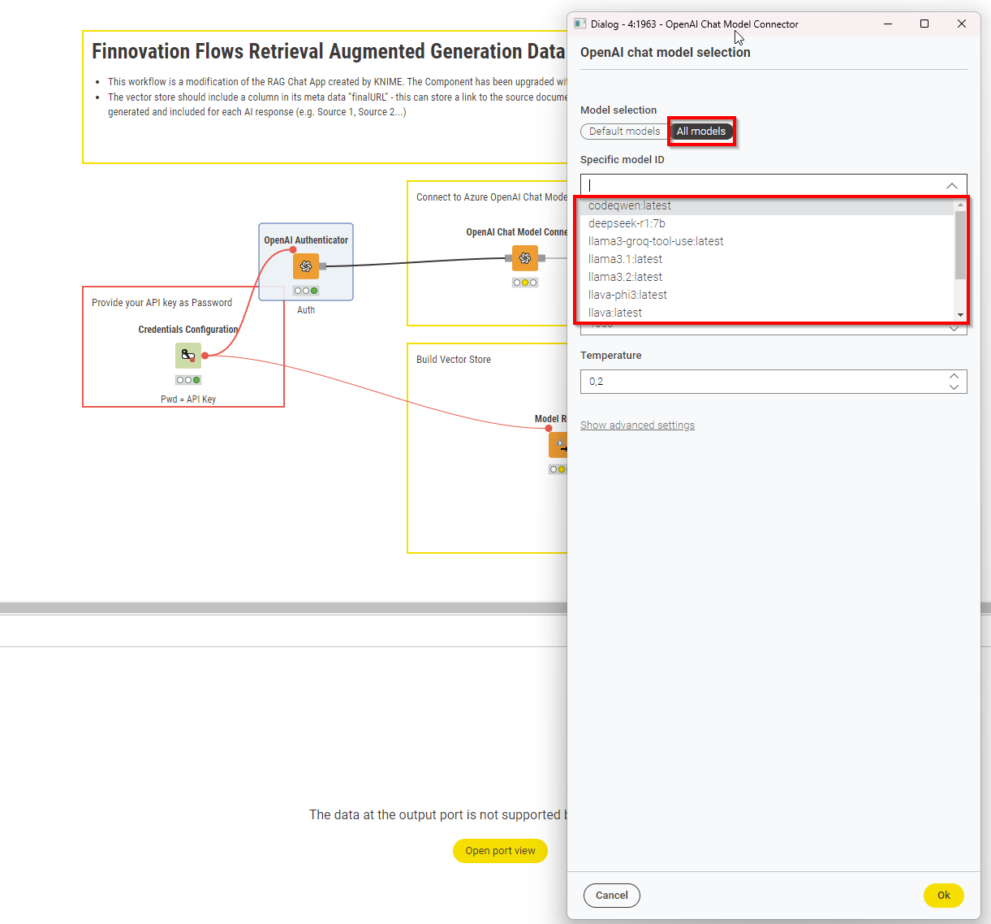
Task: Select the OpenAI Chat Model Connector node icon
Action: [524, 258]
